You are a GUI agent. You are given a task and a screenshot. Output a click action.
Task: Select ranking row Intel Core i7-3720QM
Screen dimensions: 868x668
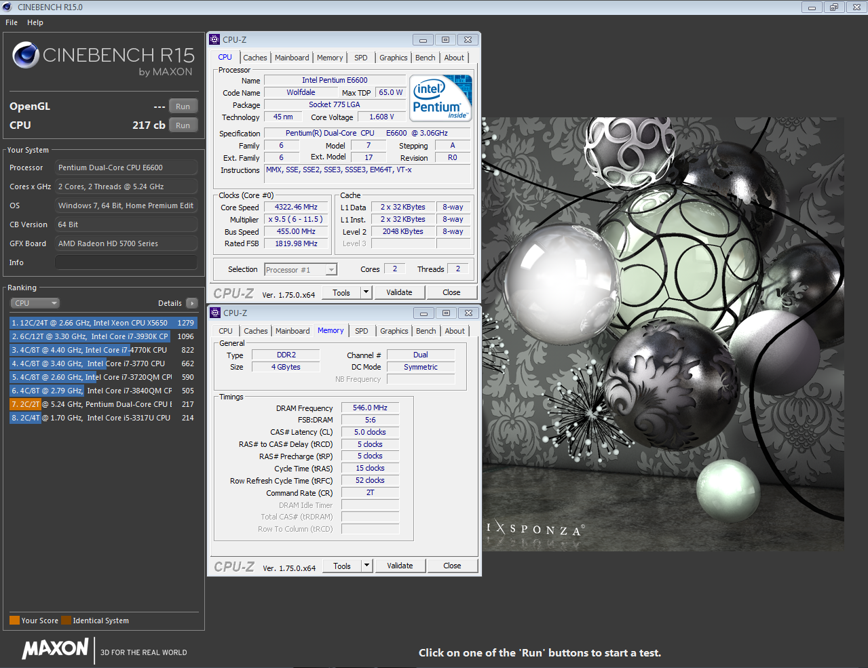coord(103,377)
